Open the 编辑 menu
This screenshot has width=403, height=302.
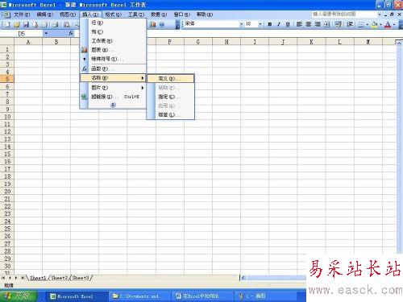pos(44,14)
